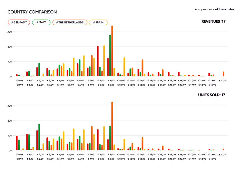Viewport: 237px width, 170px height.
Task: Click the yellow Spain €6,00 bar in Revenues chart
Action: pyautogui.click(x=84, y=66)
